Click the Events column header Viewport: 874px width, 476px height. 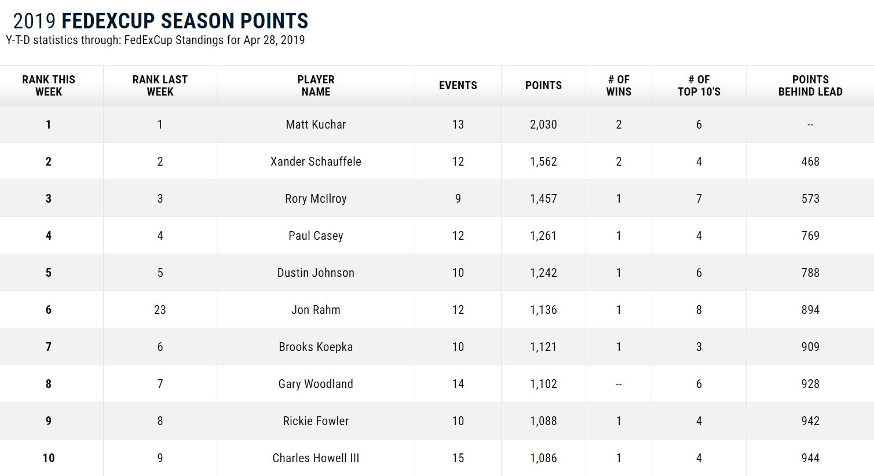[458, 86]
